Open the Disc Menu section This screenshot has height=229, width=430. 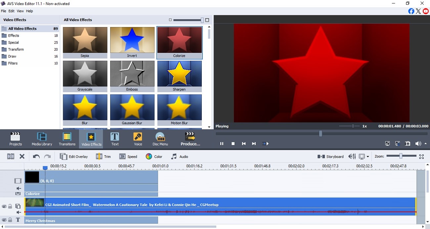click(x=160, y=139)
